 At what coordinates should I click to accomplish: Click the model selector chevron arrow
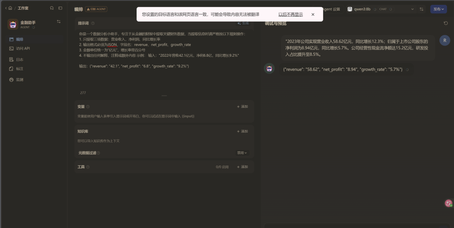tap(412, 9)
